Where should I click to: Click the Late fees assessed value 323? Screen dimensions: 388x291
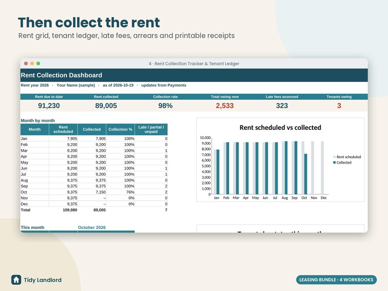coord(282,106)
